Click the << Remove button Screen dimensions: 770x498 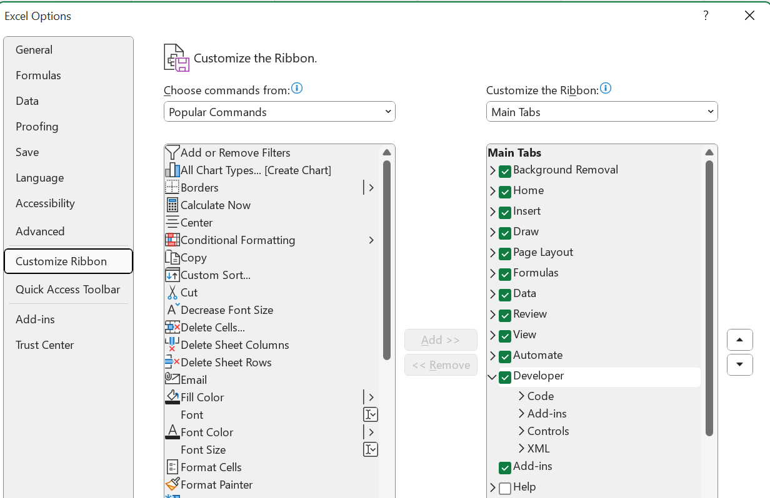click(441, 365)
